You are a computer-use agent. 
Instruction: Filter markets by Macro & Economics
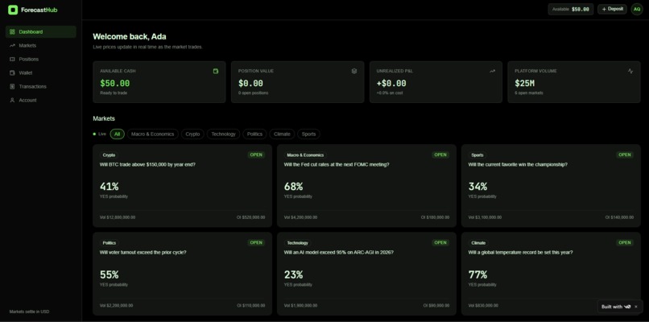(153, 134)
